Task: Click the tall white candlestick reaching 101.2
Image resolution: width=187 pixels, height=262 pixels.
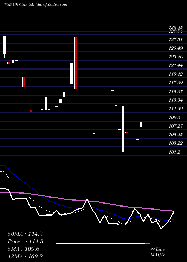Action: coord(123,129)
